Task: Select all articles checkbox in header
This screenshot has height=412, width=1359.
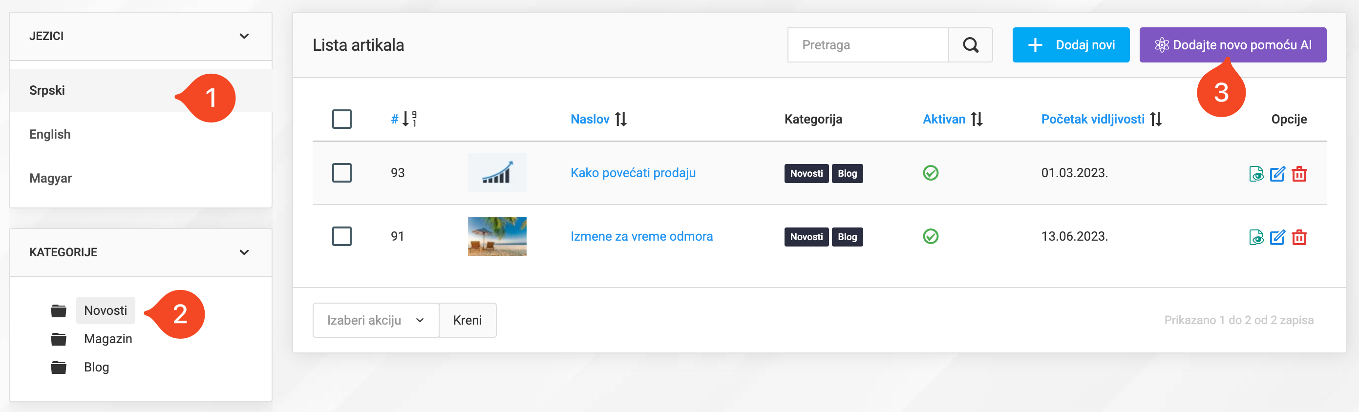Action: pos(342,119)
